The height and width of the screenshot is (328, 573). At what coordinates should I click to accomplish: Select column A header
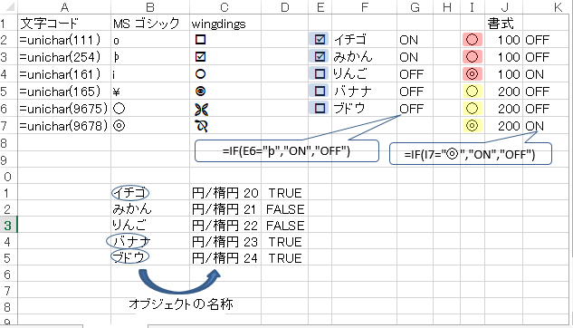(x=64, y=7)
